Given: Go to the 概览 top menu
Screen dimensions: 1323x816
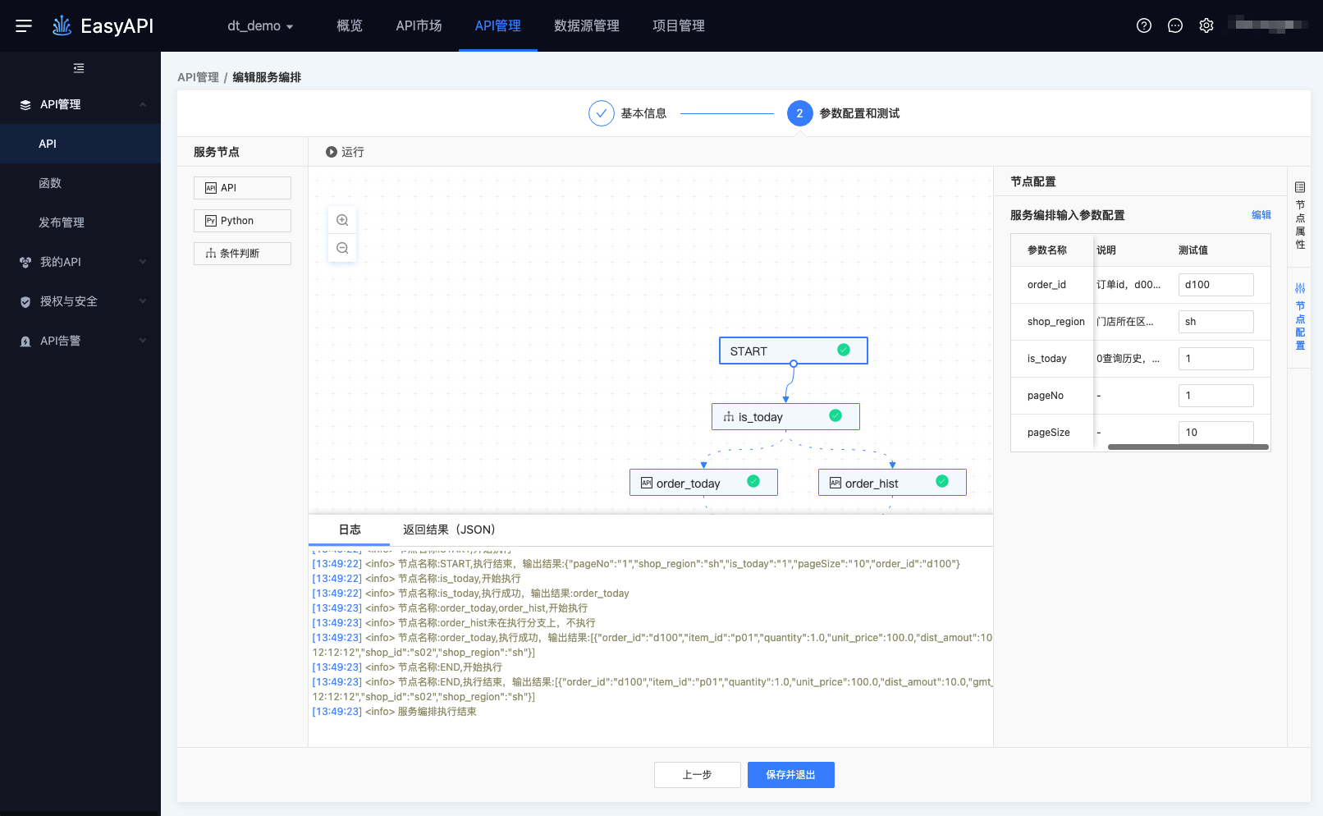Looking at the screenshot, I should click(x=350, y=25).
